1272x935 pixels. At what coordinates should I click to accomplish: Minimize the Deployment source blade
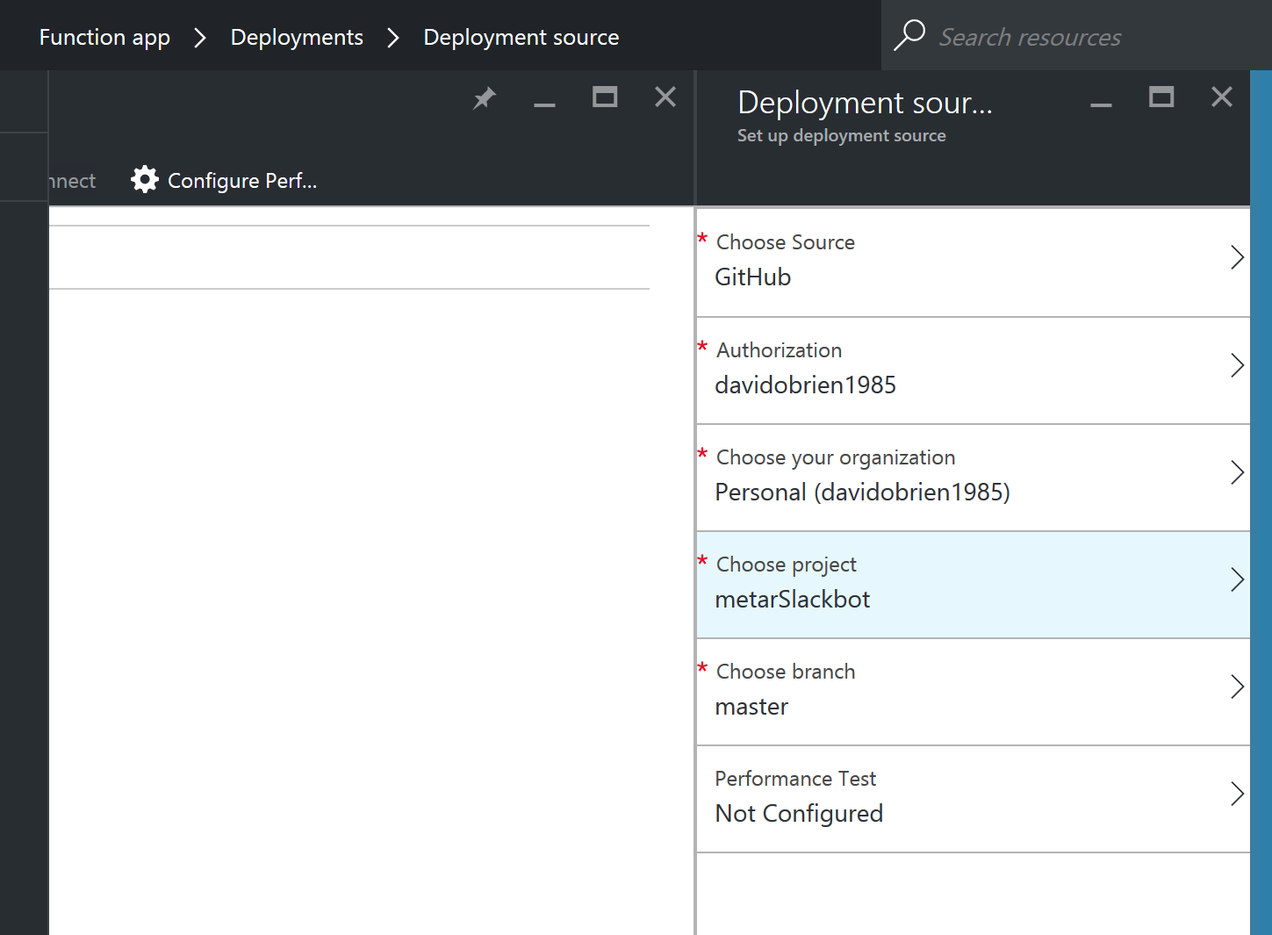[x=1101, y=104]
